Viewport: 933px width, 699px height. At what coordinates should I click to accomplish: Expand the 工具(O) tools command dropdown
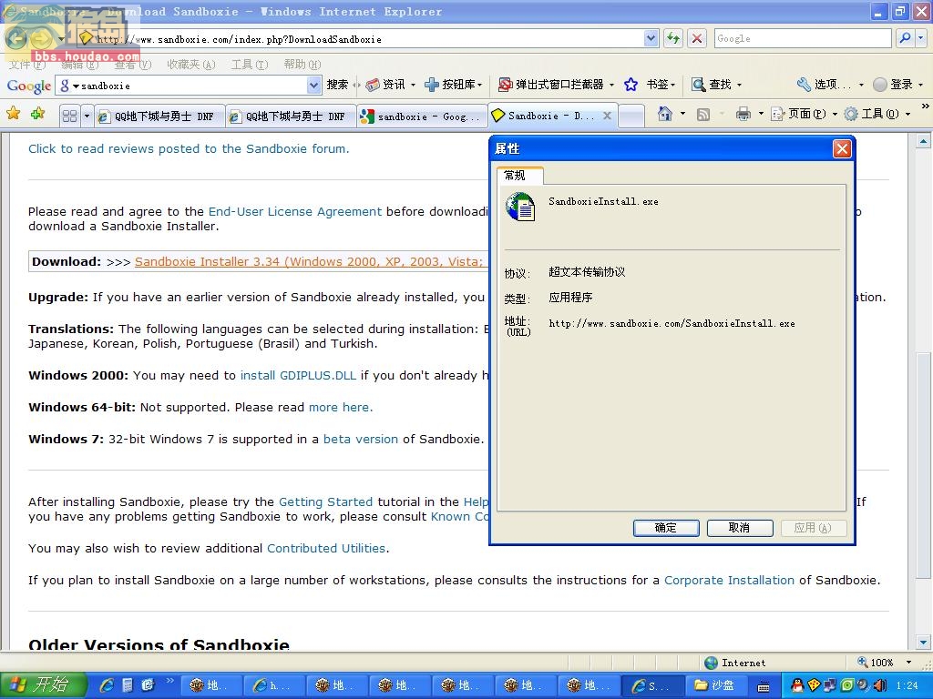pyautogui.click(x=908, y=114)
